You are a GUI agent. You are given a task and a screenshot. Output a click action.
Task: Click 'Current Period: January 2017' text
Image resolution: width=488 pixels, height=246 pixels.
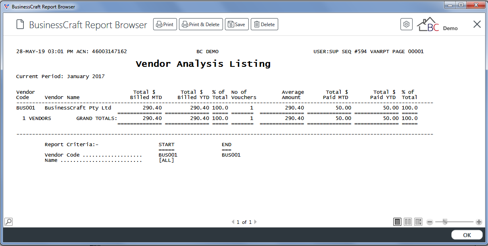pyautogui.click(x=60, y=76)
